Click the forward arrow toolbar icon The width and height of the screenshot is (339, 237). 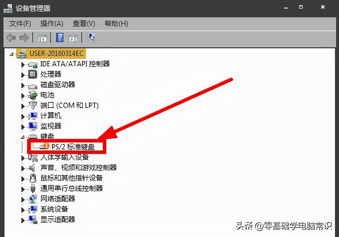[25, 37]
